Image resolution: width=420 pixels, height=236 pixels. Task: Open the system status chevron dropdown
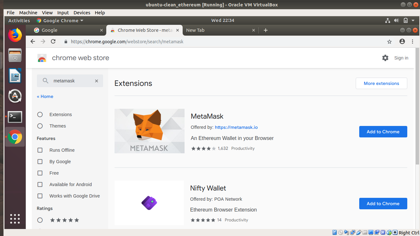(413, 20)
